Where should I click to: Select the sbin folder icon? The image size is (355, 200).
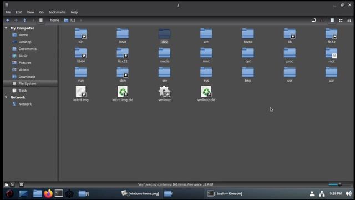123,72
